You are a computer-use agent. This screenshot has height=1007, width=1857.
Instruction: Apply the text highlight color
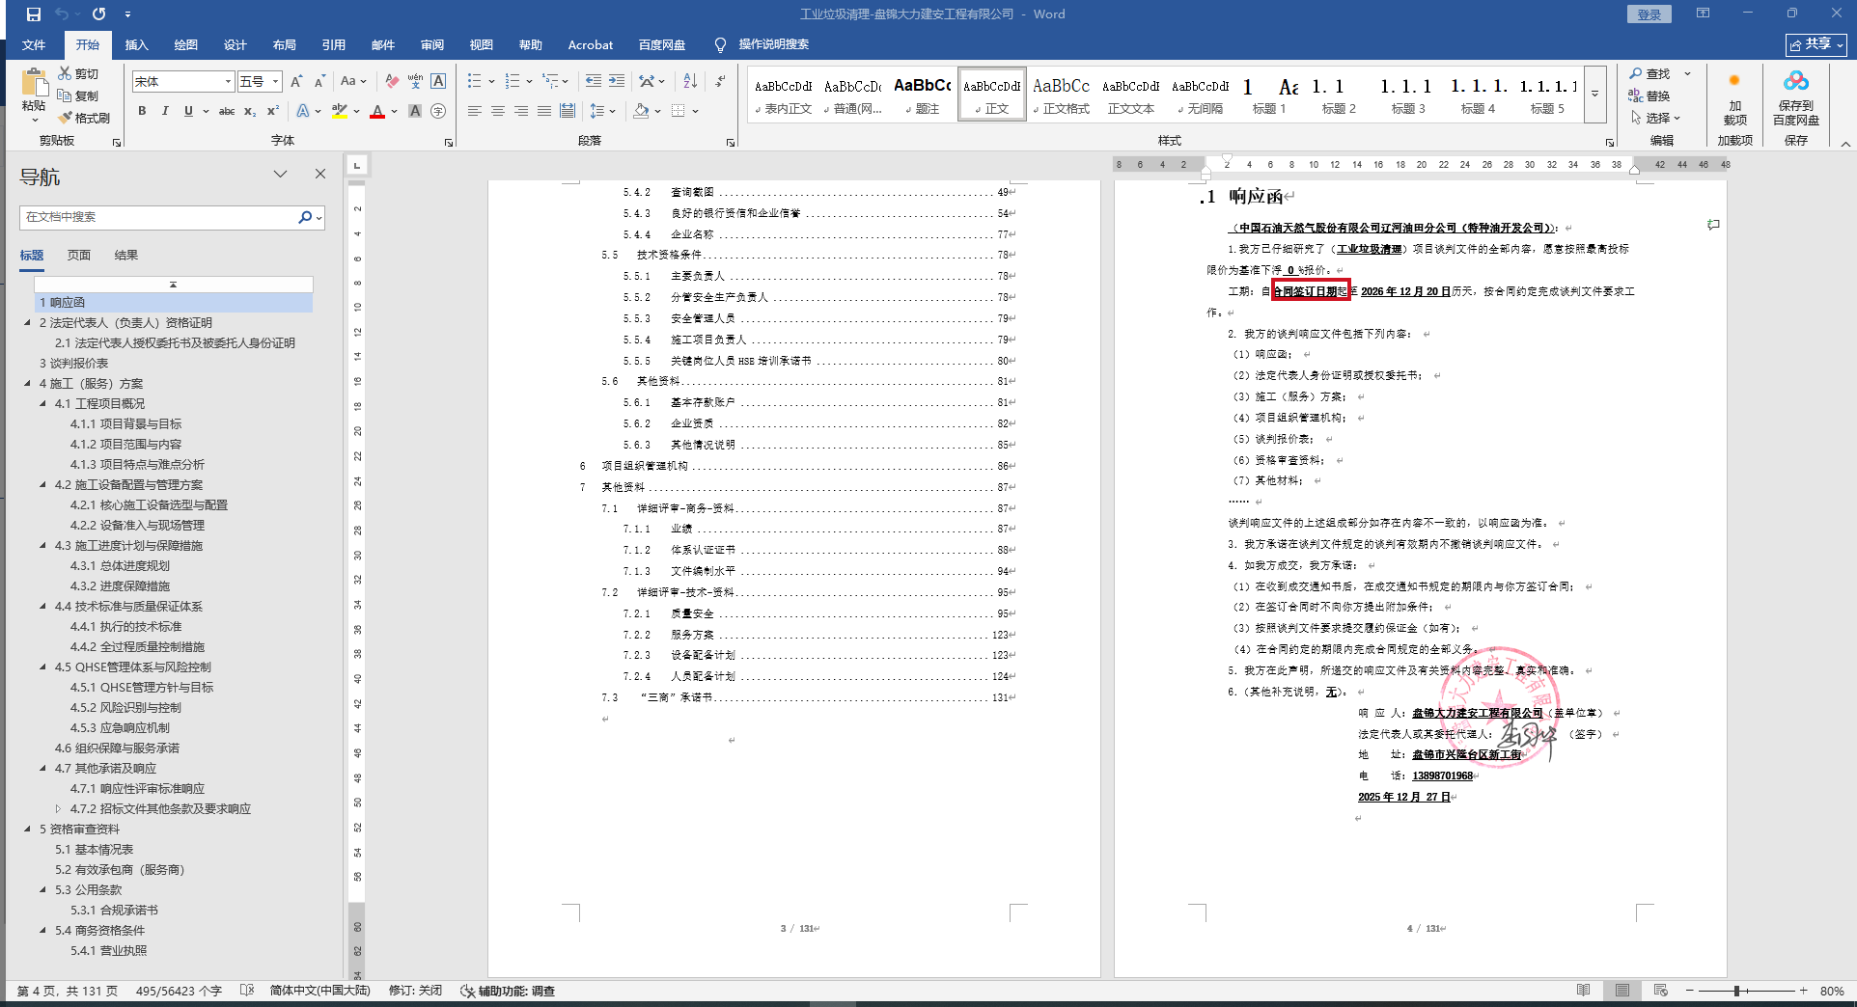tap(339, 111)
